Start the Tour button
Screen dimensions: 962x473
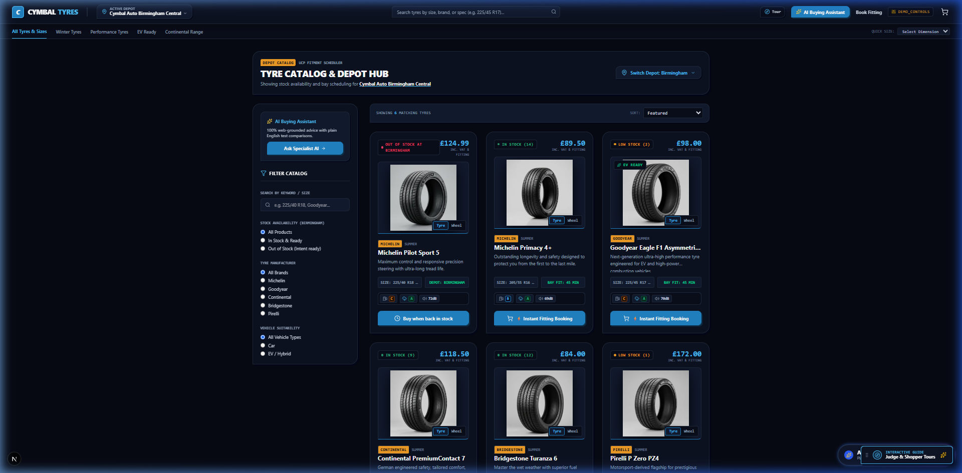pyautogui.click(x=773, y=12)
